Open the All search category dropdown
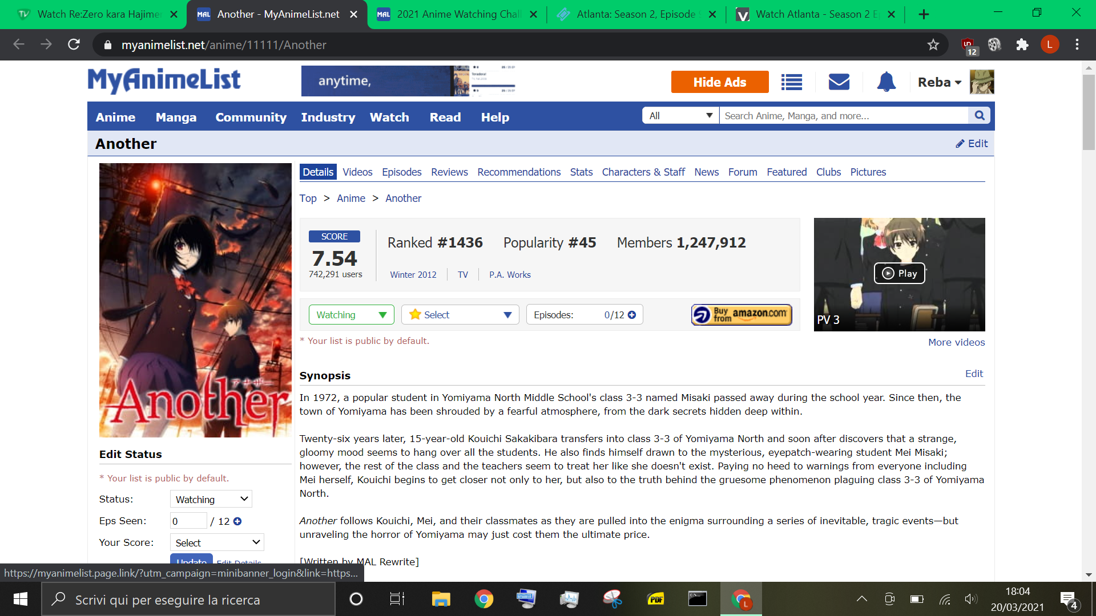Screen dimensions: 1096x616 coord(680,116)
